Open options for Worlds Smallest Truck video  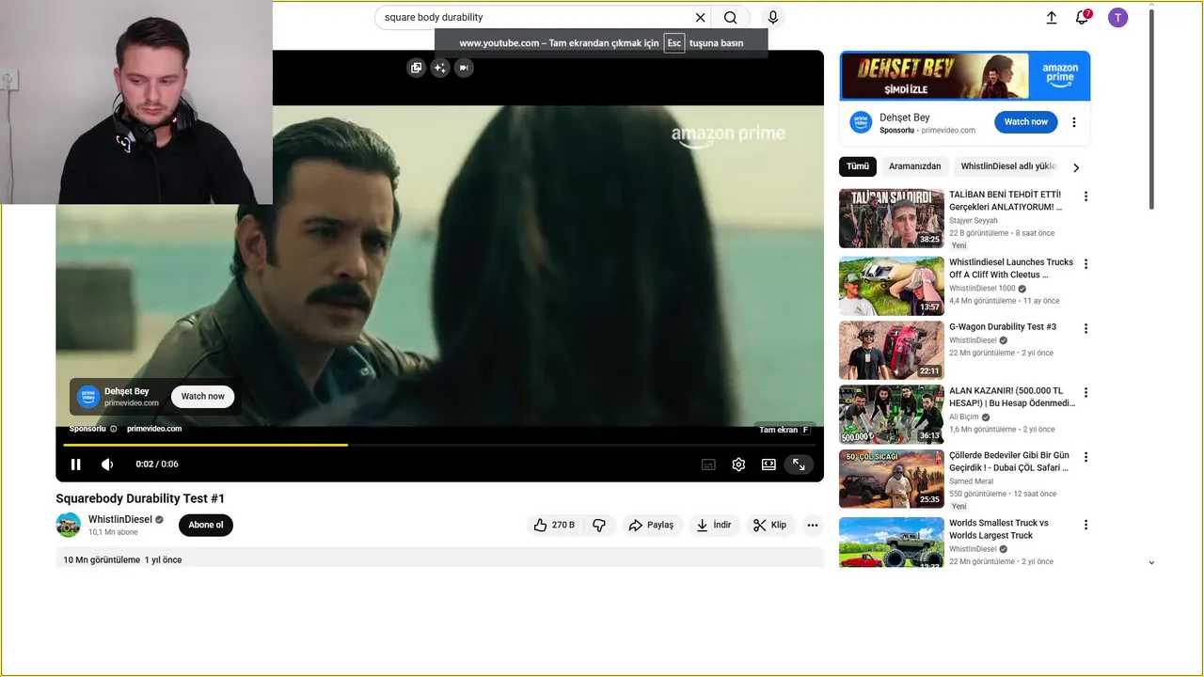1085,525
